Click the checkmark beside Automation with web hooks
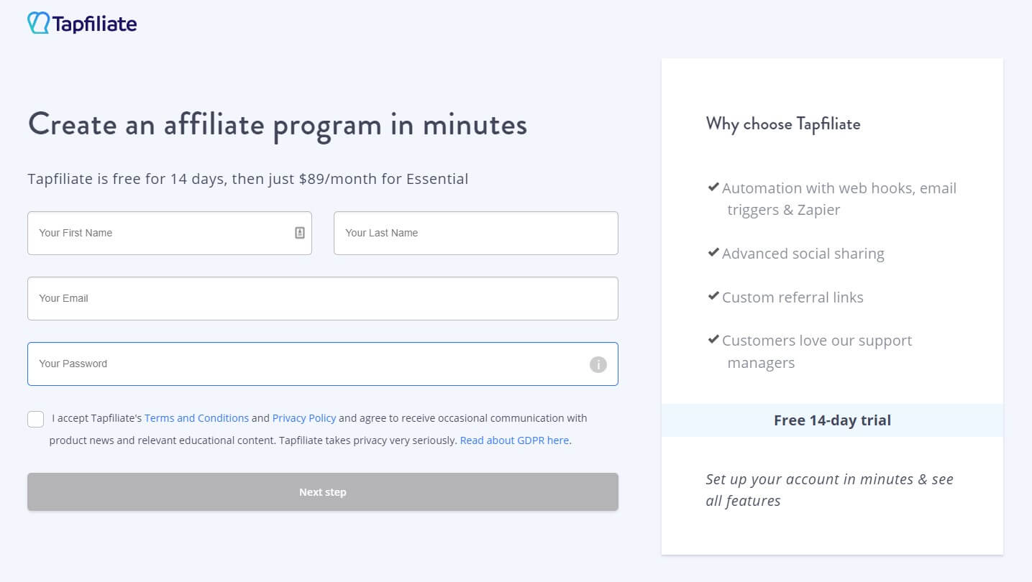Viewport: 1032px width, 582px height. click(x=713, y=187)
